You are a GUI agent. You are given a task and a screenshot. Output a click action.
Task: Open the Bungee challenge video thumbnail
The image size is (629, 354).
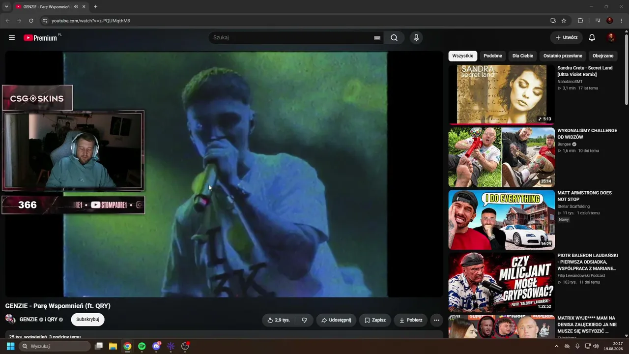(x=501, y=157)
